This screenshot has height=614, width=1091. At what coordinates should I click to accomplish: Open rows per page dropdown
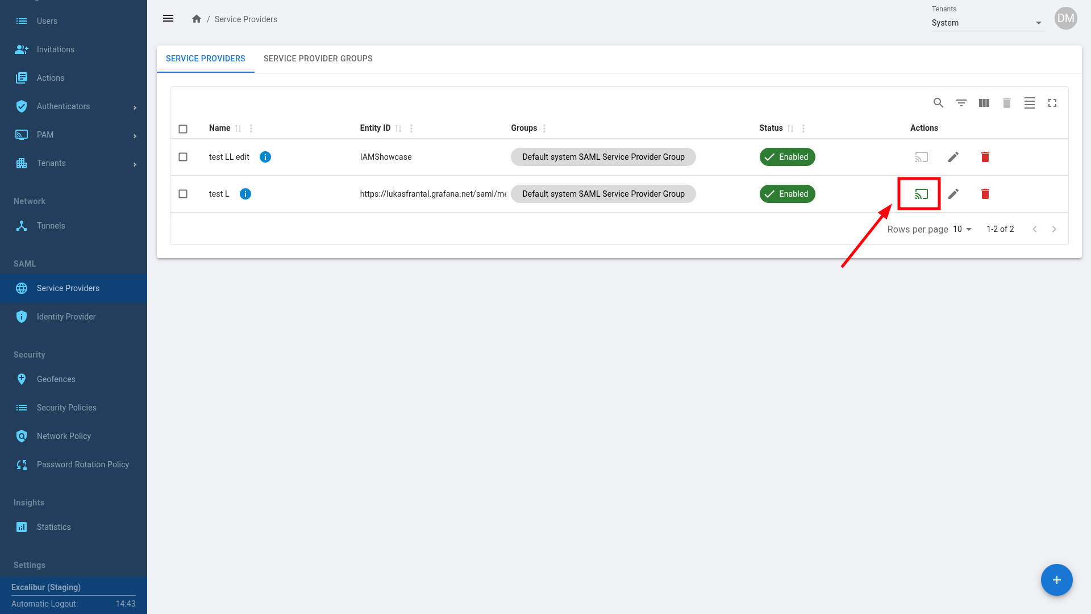point(962,229)
